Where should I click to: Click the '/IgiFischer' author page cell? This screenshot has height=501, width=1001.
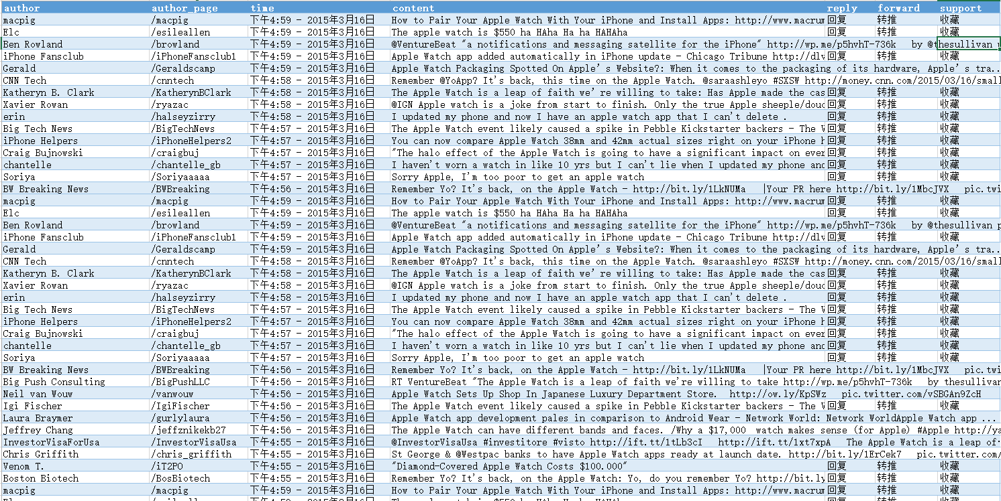(200, 406)
